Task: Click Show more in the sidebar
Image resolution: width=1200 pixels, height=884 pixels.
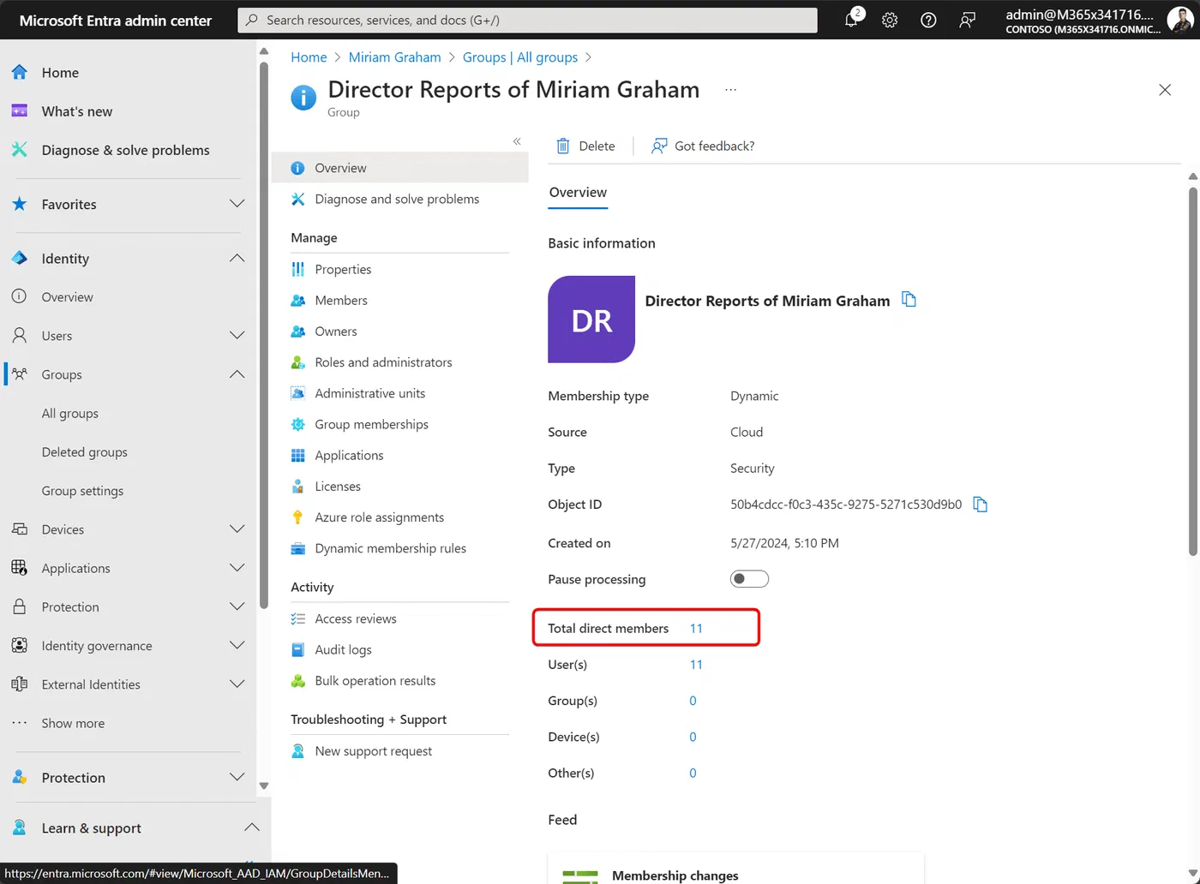Action: [73, 724]
